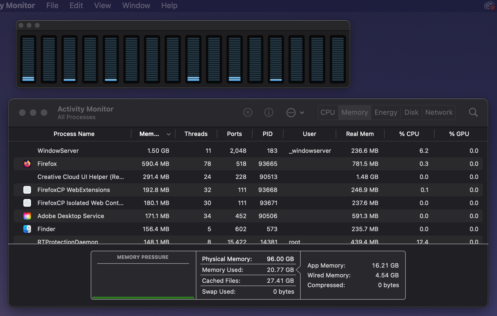497x316 pixels.
Task: Click the Finder icon in process list
Action: [27, 229]
